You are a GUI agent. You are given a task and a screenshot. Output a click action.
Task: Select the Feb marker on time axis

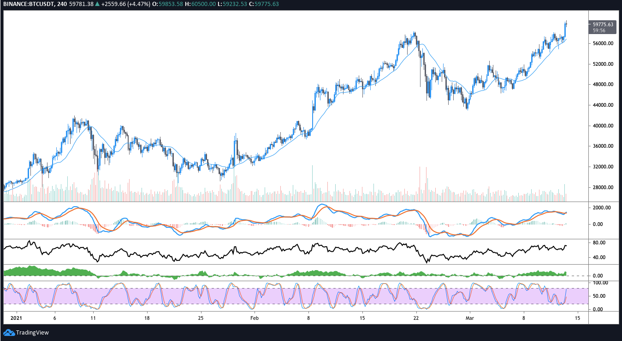pyautogui.click(x=255, y=318)
